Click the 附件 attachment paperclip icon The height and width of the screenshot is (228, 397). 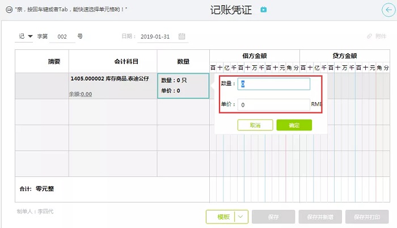tap(370, 36)
